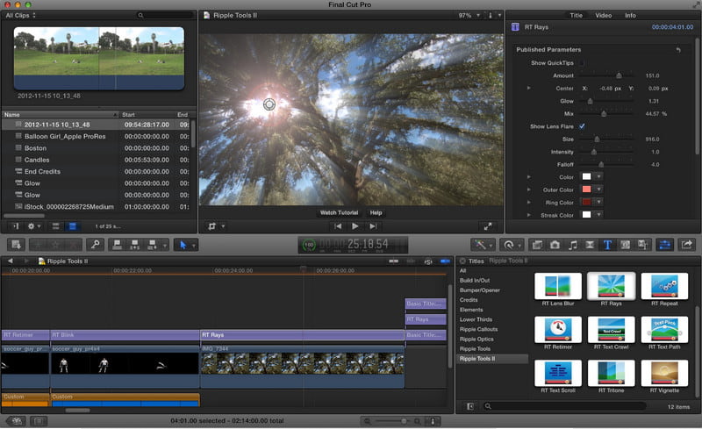Image resolution: width=702 pixels, height=429 pixels.
Task: Toggle timeline skimming button
Action: click(x=394, y=261)
